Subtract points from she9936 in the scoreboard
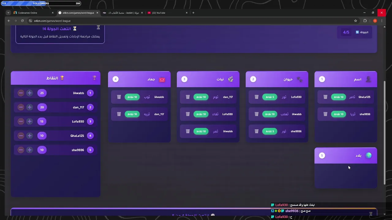This screenshot has width=392, height=220. pos(21,150)
